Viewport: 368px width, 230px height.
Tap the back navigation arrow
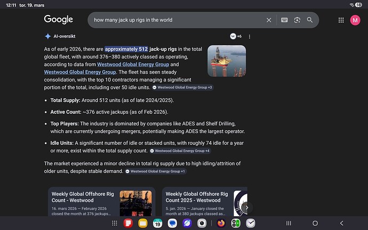point(342,223)
